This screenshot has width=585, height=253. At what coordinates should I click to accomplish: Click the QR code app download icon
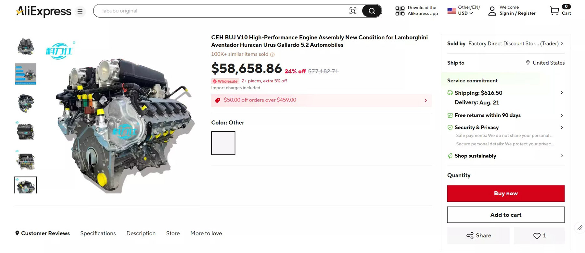(400, 11)
